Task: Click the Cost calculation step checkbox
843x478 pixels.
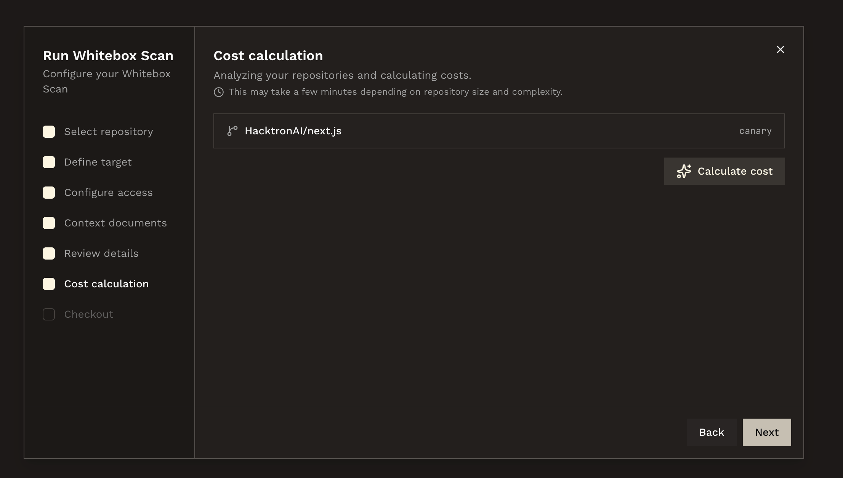Action: pos(49,284)
